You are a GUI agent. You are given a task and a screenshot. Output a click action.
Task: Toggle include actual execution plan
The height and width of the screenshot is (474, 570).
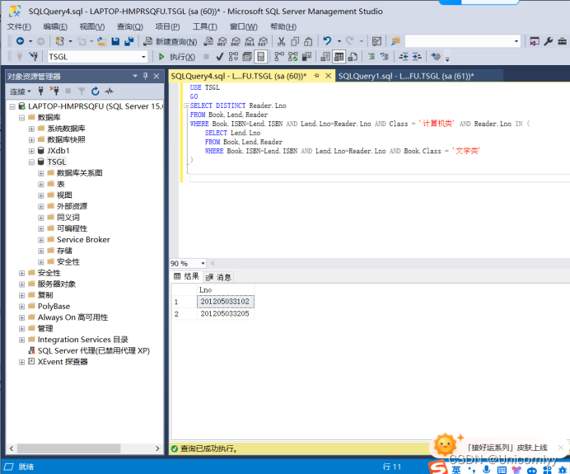point(278,57)
